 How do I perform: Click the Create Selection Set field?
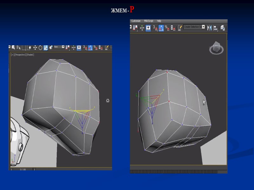pos(194,27)
